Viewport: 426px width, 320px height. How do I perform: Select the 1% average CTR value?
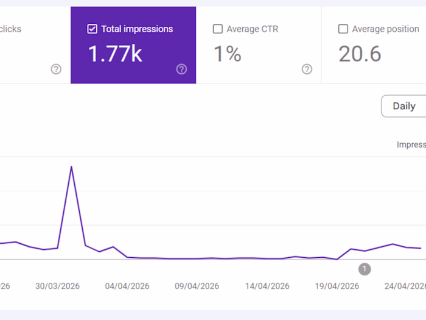[228, 54]
